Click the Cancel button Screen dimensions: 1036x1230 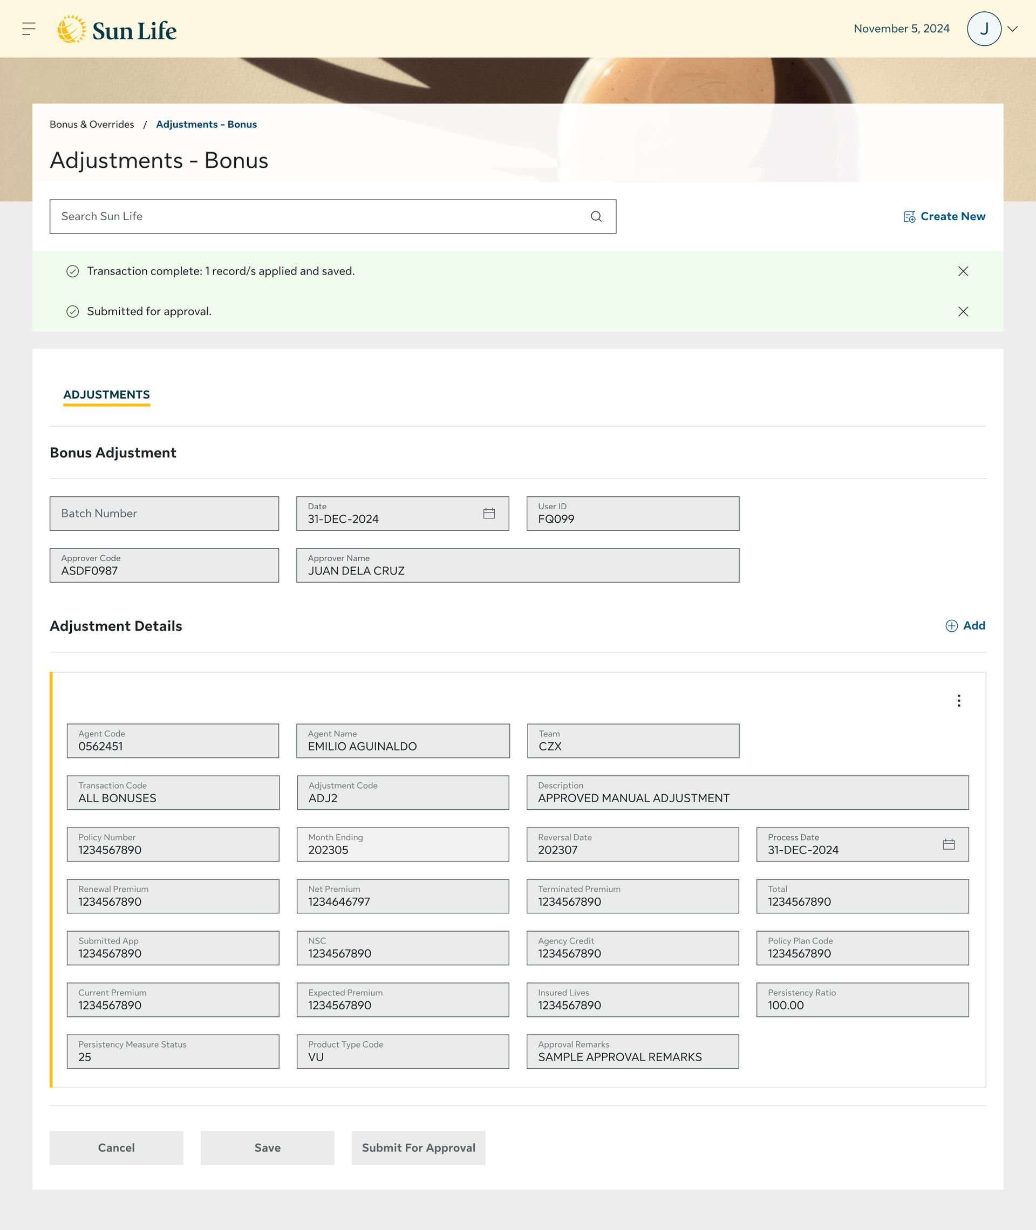click(117, 1148)
